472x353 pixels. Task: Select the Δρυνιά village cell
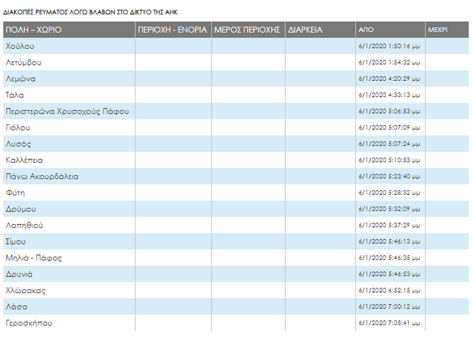pyautogui.click(x=69, y=274)
